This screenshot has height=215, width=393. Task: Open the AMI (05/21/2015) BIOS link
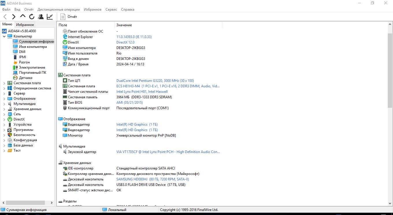pyautogui.click(x=129, y=103)
